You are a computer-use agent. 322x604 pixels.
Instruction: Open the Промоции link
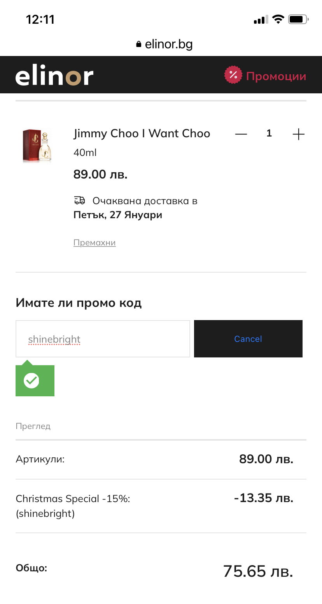(276, 76)
